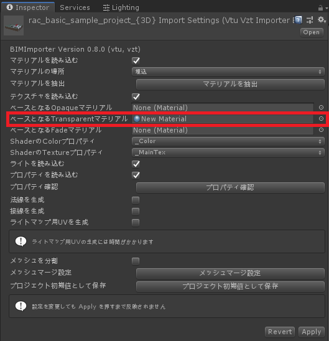The height and width of the screenshot is (341, 329).
Task: Open object picker for Transparent material field
Action: [x=321, y=119]
